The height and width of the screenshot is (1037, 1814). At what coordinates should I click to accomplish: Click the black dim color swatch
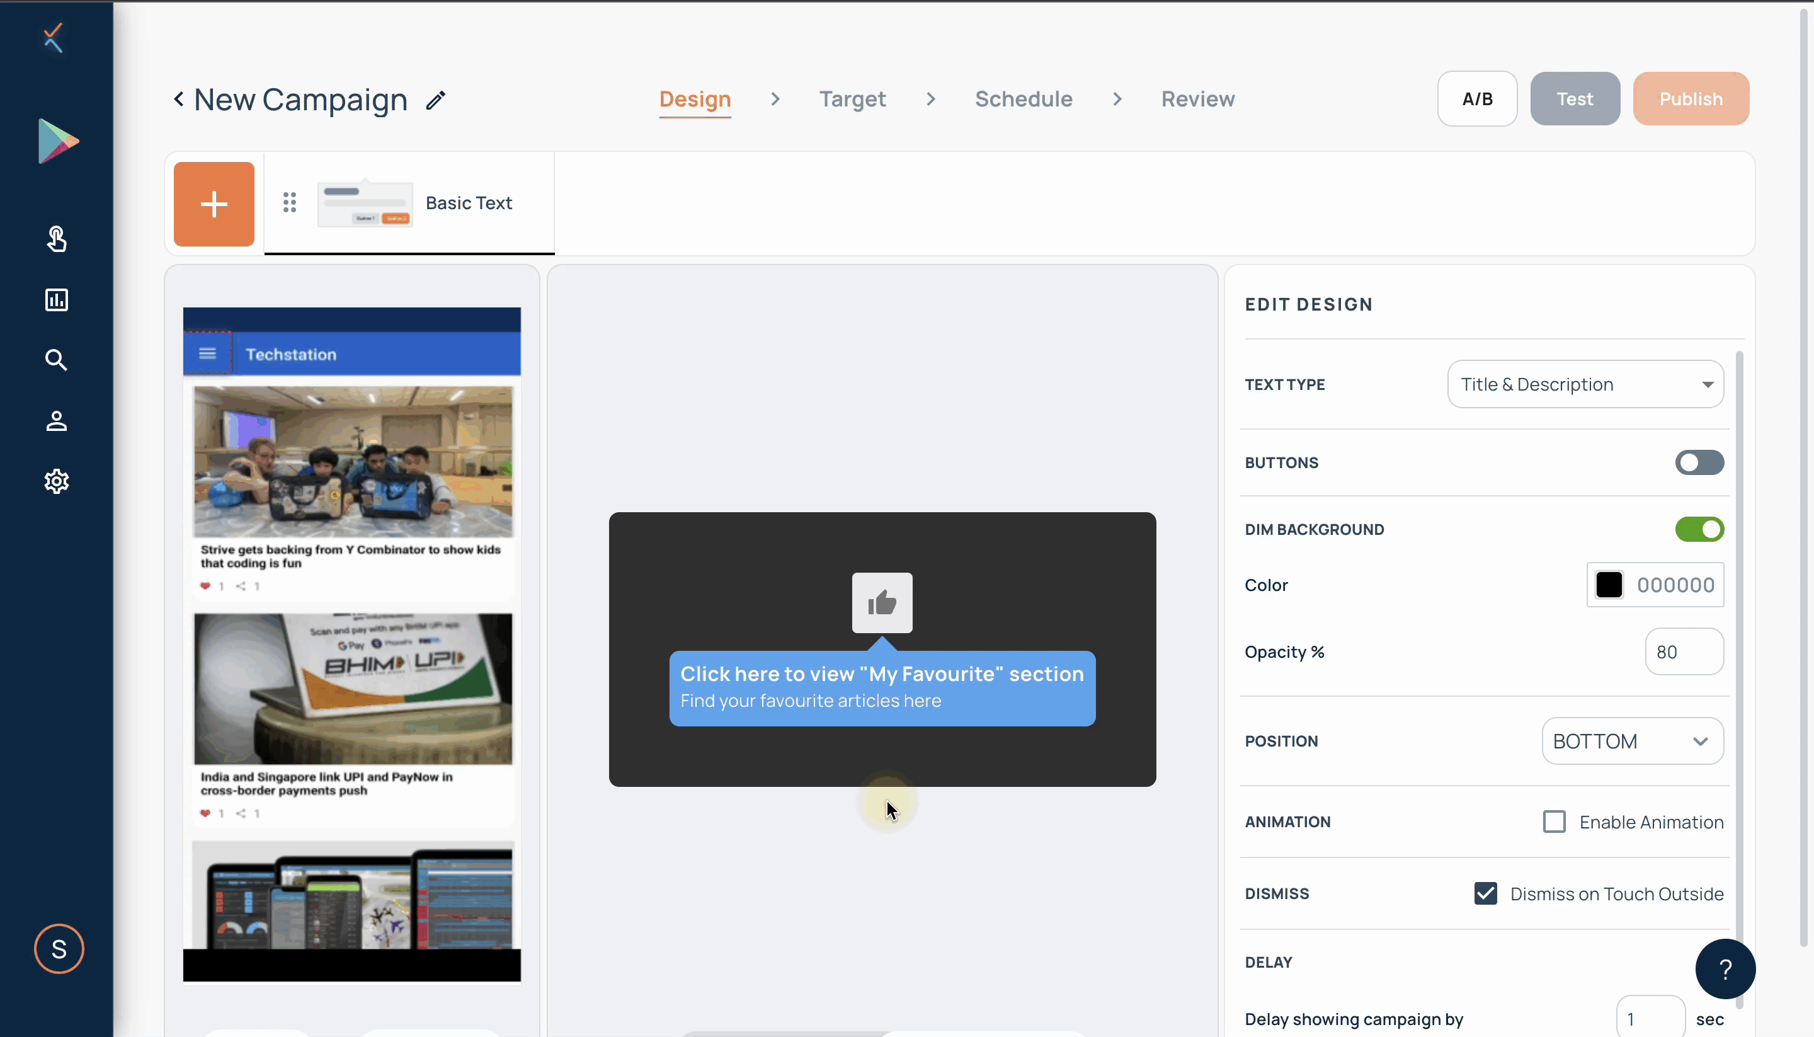pos(1608,585)
